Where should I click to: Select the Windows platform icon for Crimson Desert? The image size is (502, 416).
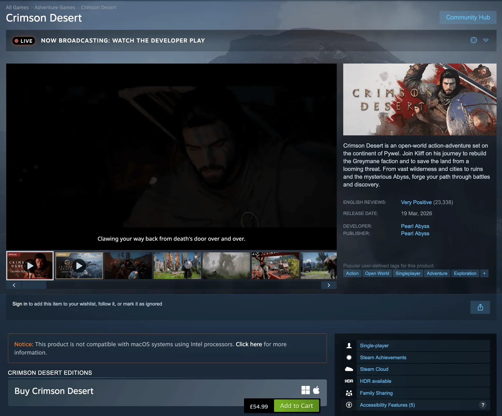[x=306, y=390]
